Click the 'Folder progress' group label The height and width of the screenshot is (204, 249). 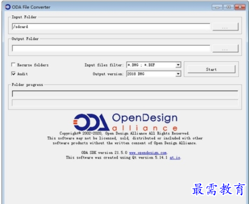coord(27,84)
